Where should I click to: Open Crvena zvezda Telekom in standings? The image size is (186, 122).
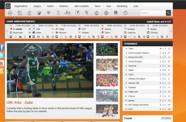[139, 53]
